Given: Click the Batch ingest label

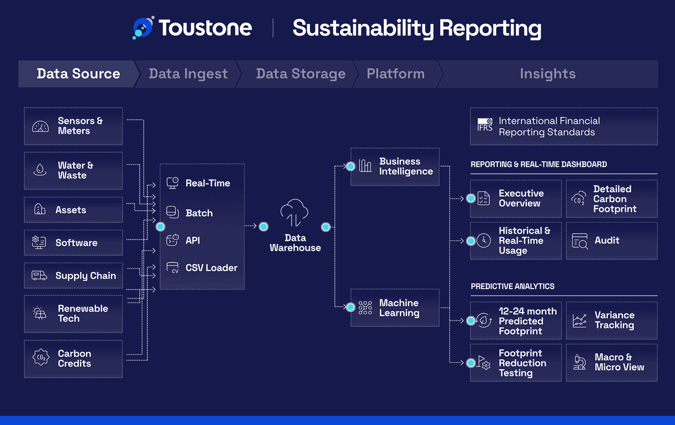Looking at the screenshot, I should [199, 213].
